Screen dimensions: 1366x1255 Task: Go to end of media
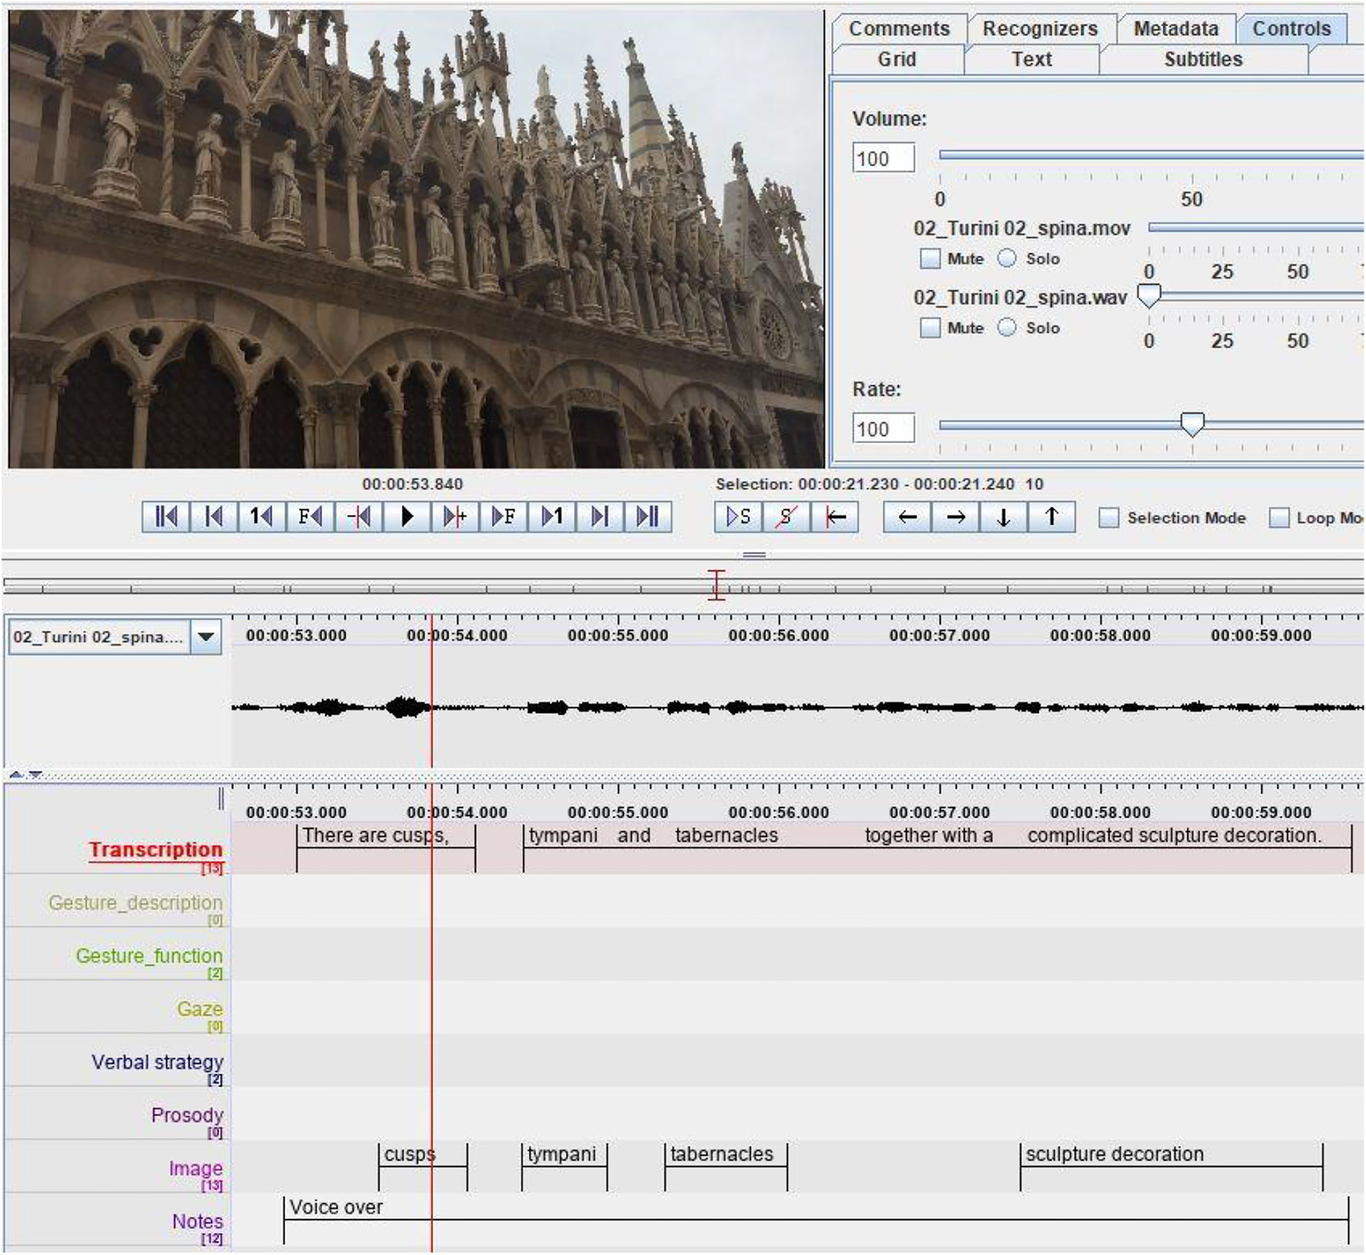click(x=647, y=517)
